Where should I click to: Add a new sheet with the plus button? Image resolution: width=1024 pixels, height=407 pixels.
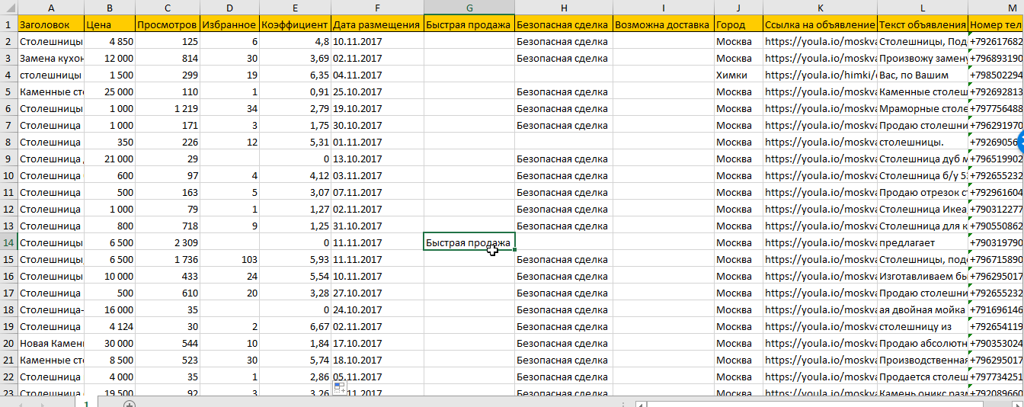tap(130, 405)
